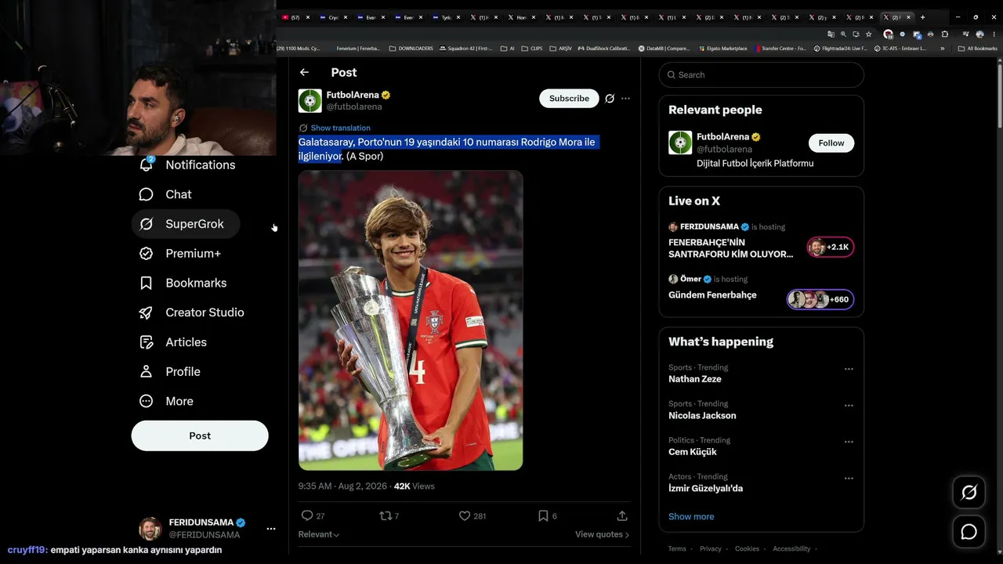Open the SuperGrok icon in sidebar
Image resolution: width=1003 pixels, height=564 pixels.
click(146, 224)
